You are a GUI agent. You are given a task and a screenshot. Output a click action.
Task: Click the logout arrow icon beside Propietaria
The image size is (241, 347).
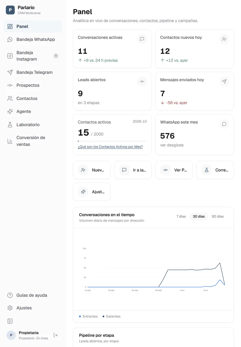click(55, 335)
